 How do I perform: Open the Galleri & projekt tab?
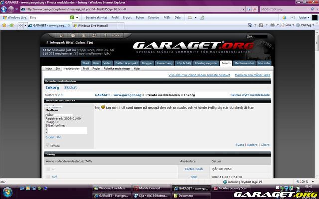(126, 63)
